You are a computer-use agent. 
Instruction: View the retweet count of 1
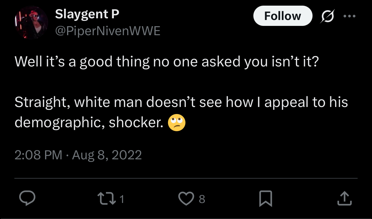point(122,199)
